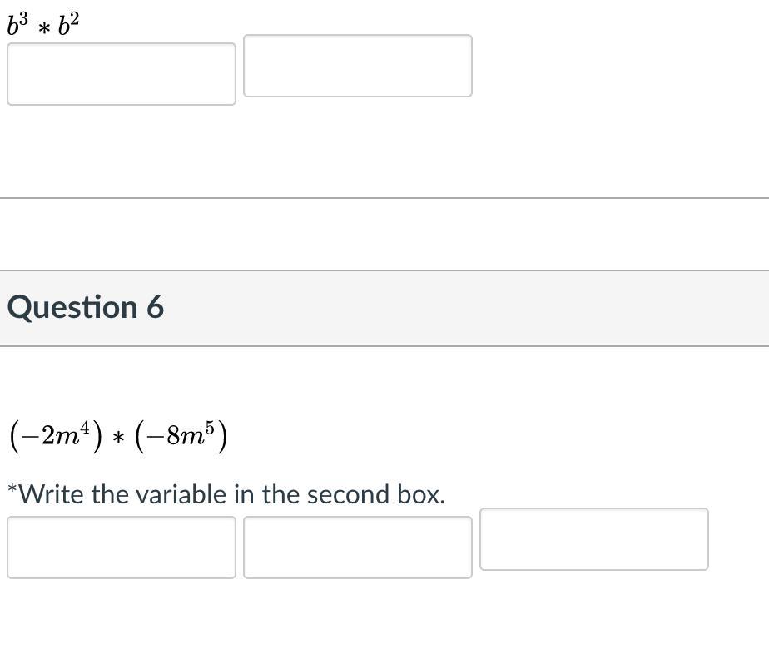Click the word "Question" in the heading

tap(72, 307)
